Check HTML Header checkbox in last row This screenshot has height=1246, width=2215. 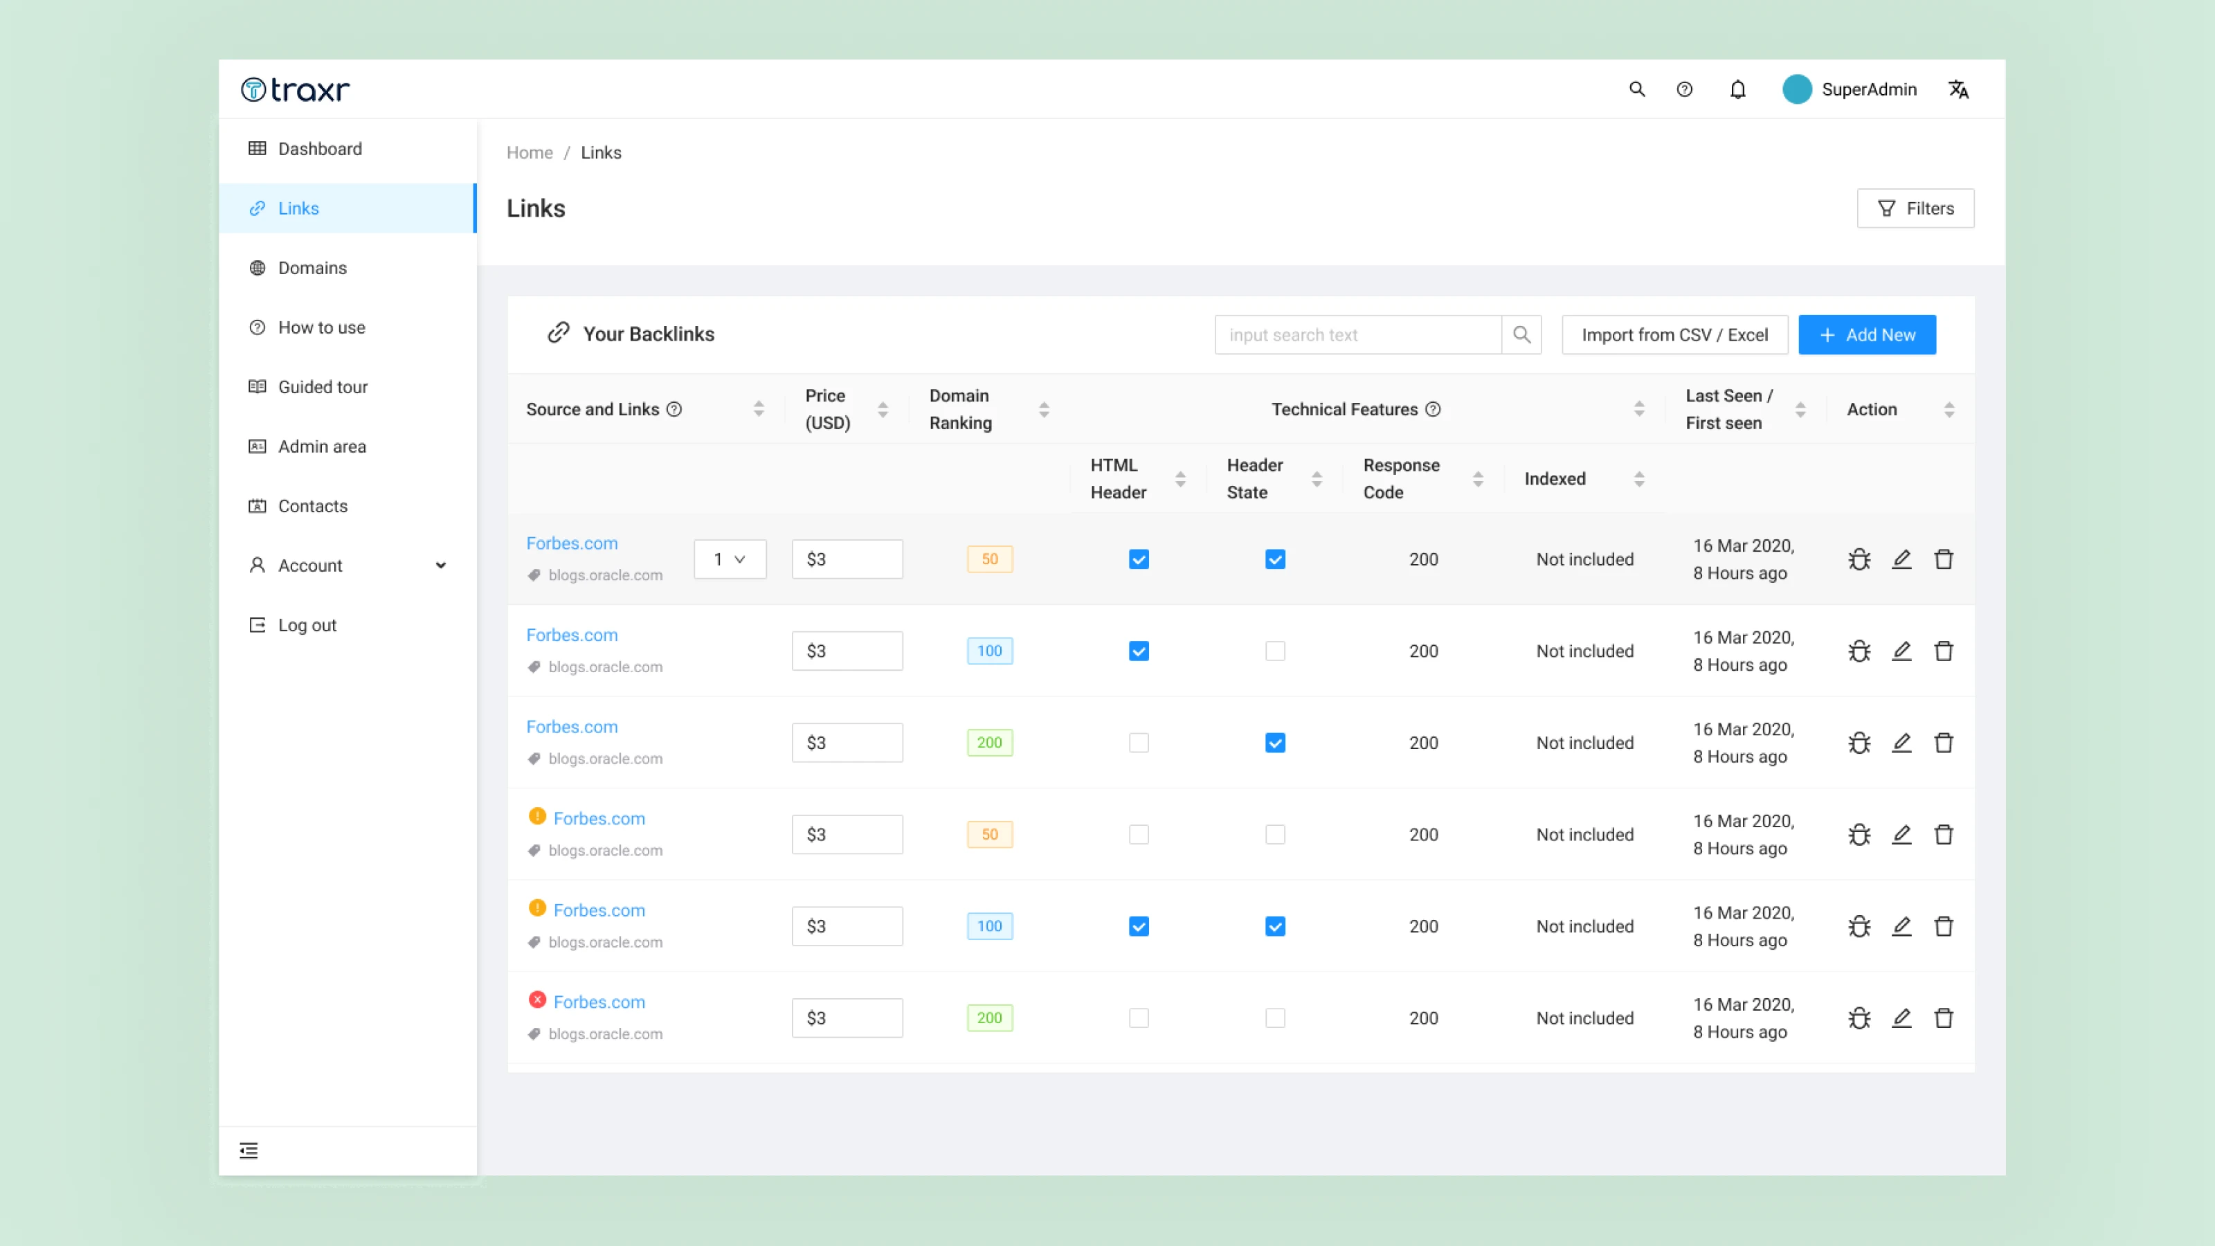pos(1139,1018)
